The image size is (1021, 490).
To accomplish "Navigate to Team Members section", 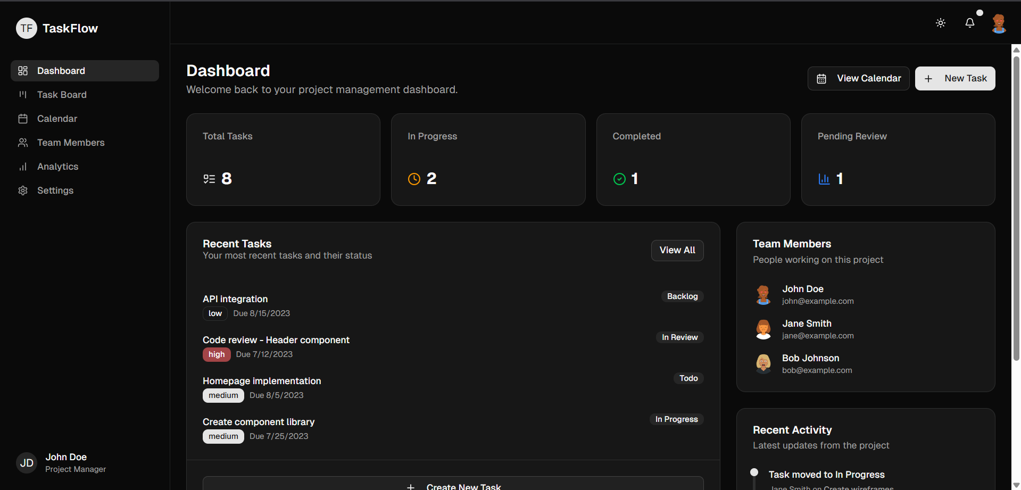I will (71, 143).
